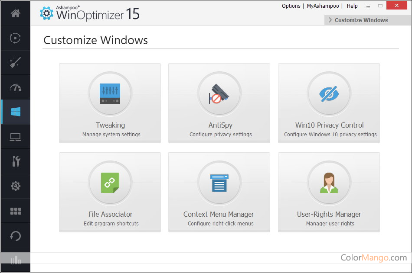Viewport: 412px width, 273px height.
Task: Launch User-Rights Manager by its title
Action: point(329,214)
